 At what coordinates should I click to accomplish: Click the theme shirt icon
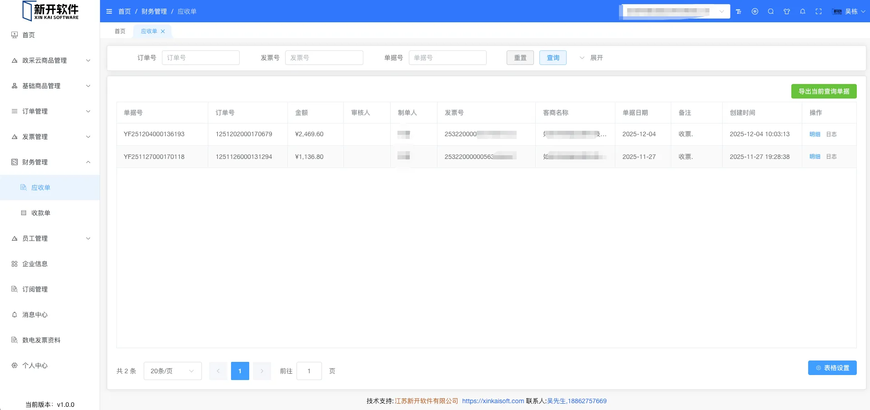pos(787,11)
